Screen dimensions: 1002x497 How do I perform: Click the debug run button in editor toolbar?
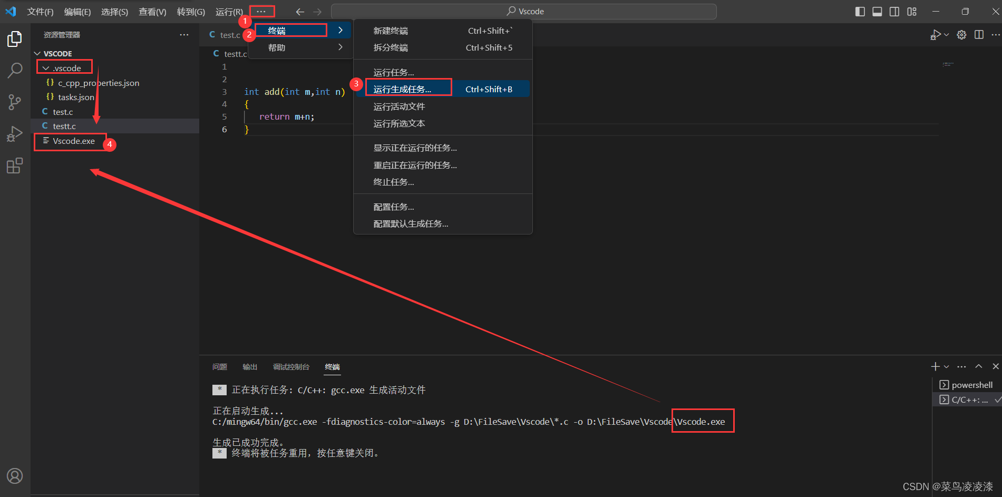point(936,35)
